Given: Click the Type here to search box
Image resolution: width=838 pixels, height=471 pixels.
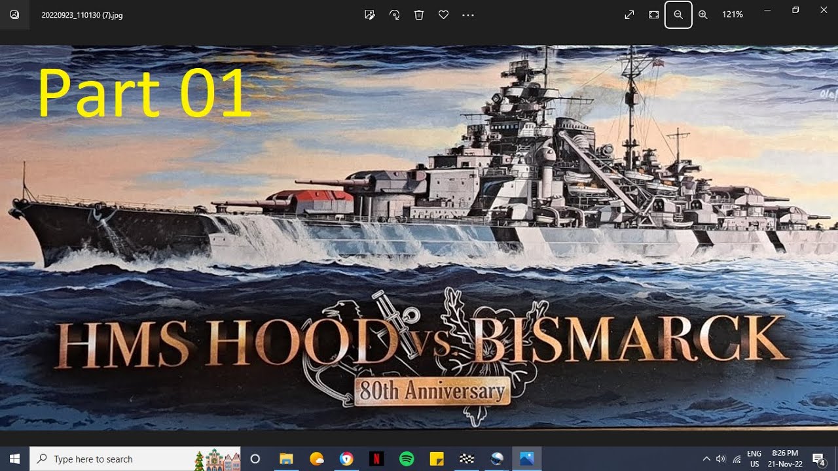Looking at the screenshot, I should pyautogui.click(x=136, y=459).
